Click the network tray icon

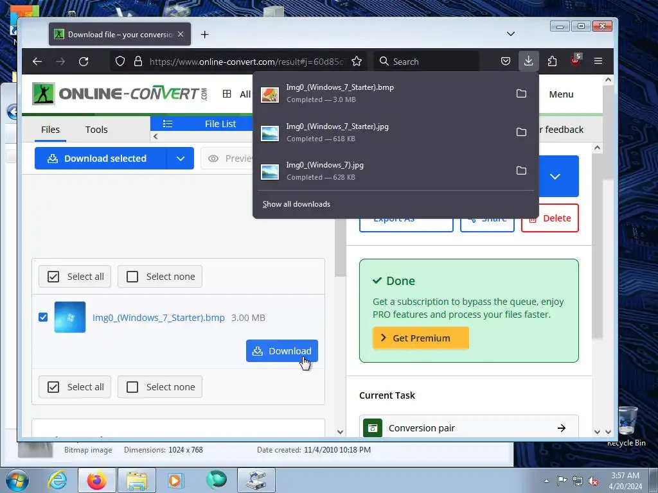pyautogui.click(x=578, y=481)
